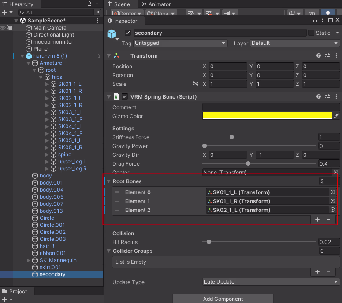
Task: Click the Root Bones add element plus
Action: (317, 219)
